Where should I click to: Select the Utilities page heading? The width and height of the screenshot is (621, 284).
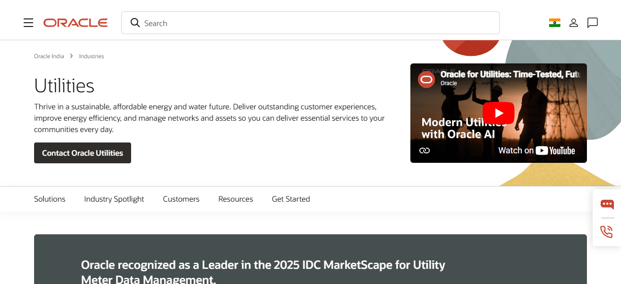click(64, 86)
